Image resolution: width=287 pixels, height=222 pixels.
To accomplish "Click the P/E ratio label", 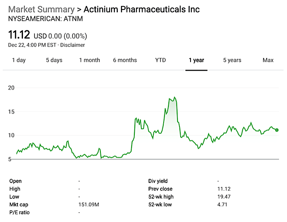I will coord(19,213).
